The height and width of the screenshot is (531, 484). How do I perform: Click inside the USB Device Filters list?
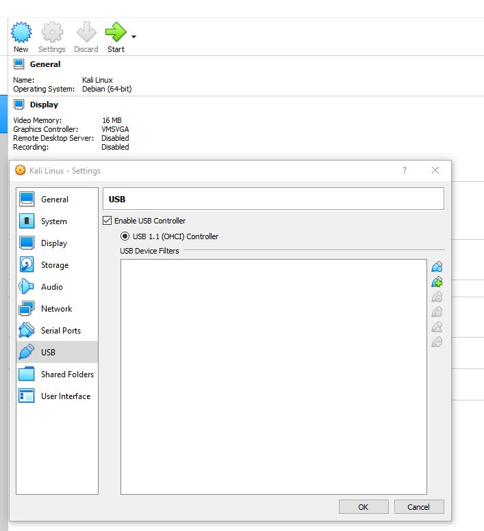(274, 377)
